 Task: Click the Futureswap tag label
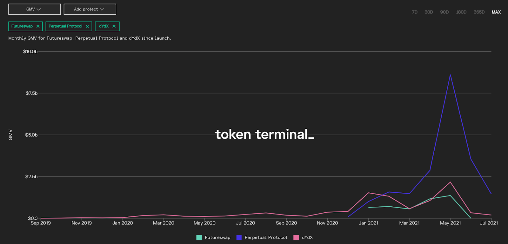point(22,26)
